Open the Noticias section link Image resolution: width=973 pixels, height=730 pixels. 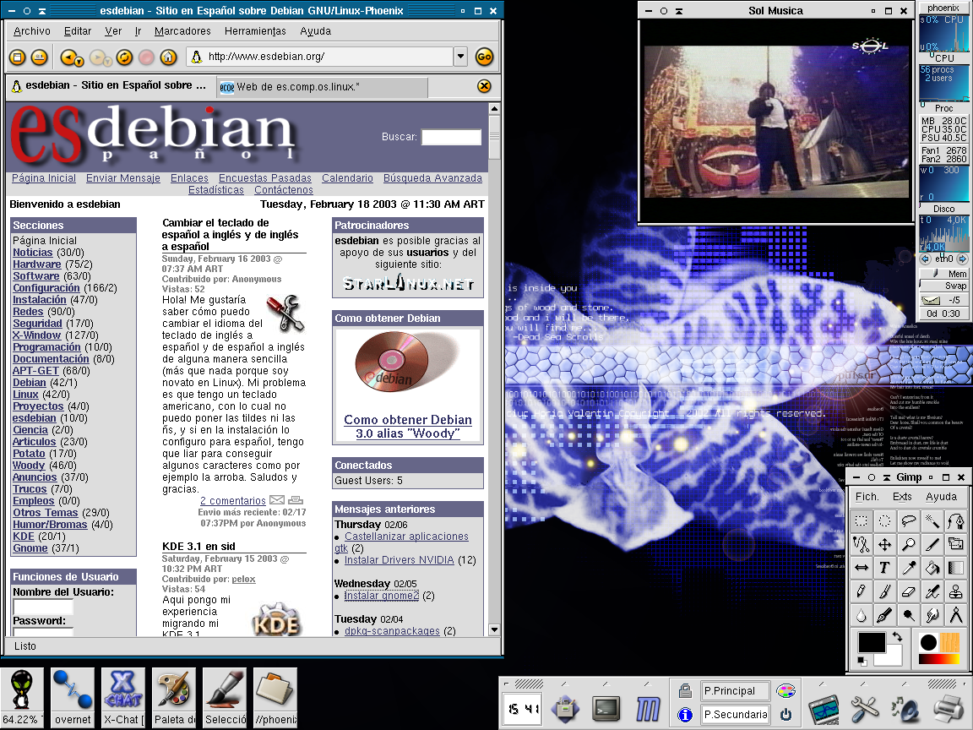[x=33, y=252]
